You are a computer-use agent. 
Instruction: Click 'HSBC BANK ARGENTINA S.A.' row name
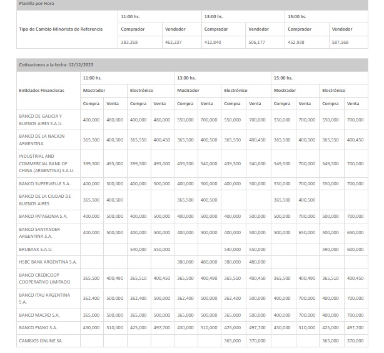(48, 262)
